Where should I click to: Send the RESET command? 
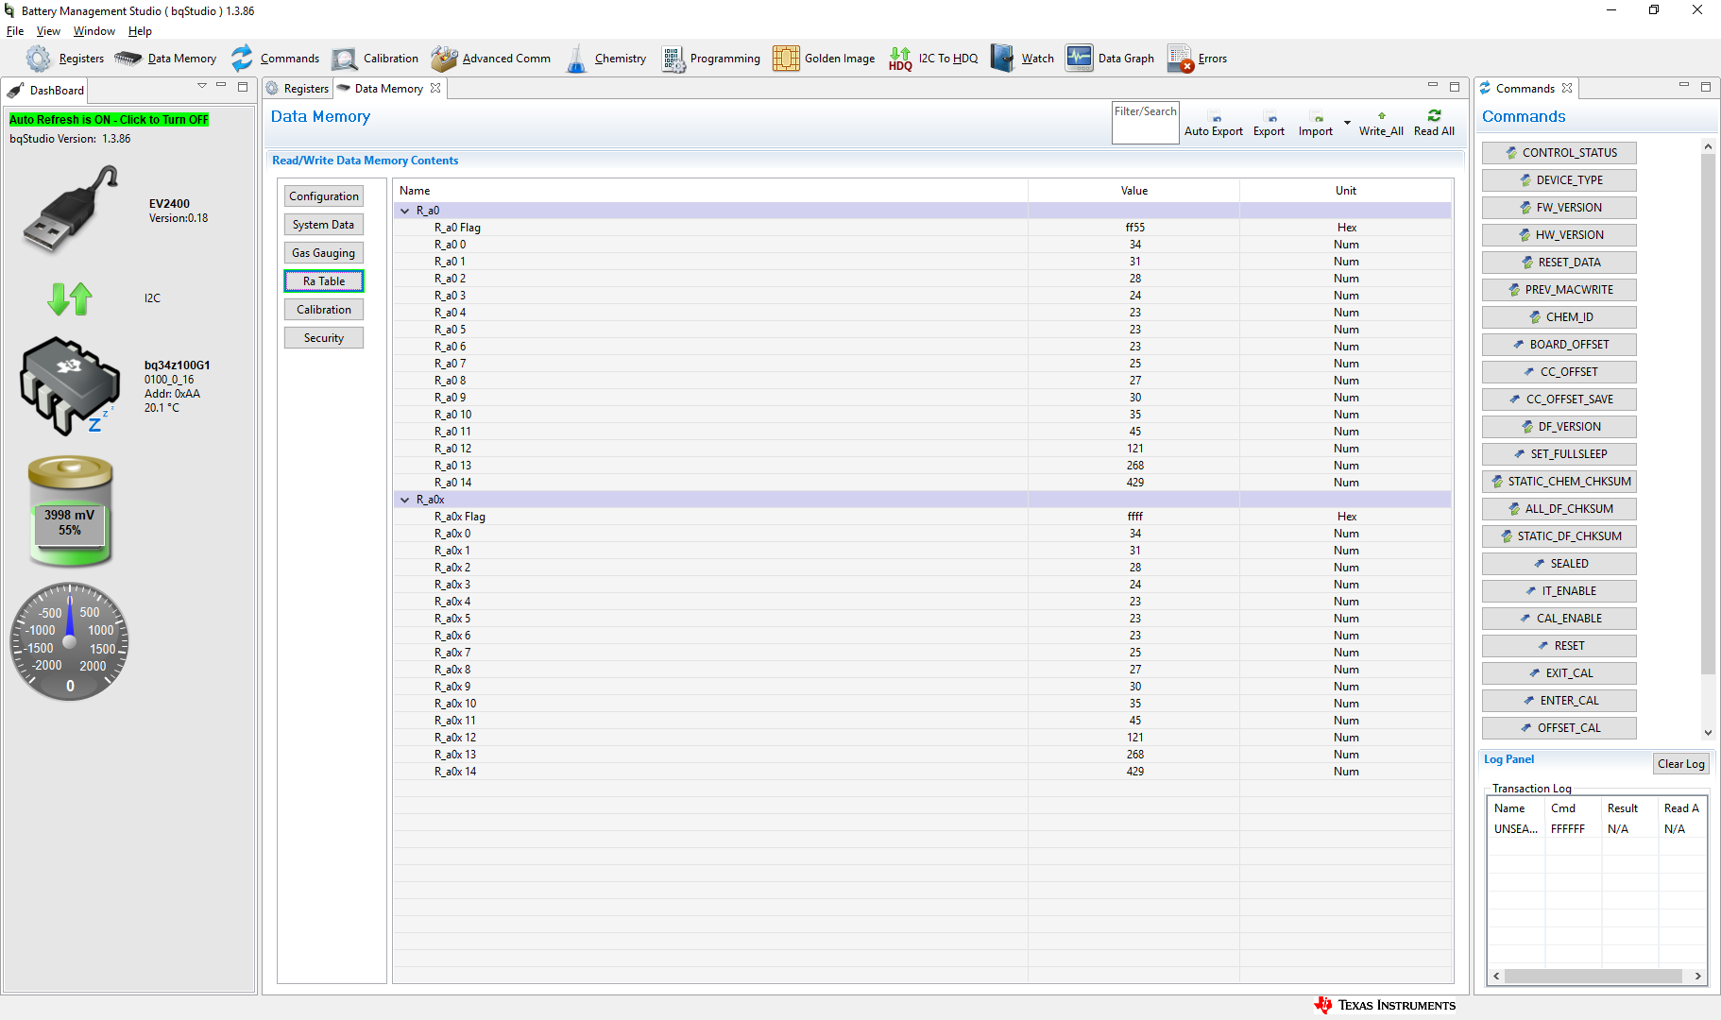point(1559,646)
